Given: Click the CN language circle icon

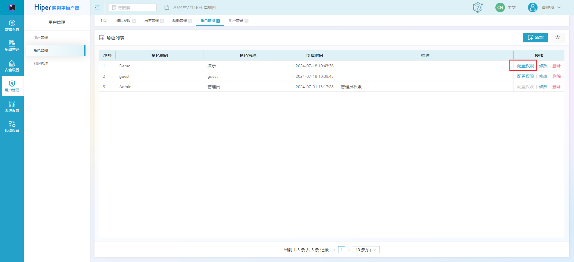Looking at the screenshot, I should pyautogui.click(x=500, y=7).
